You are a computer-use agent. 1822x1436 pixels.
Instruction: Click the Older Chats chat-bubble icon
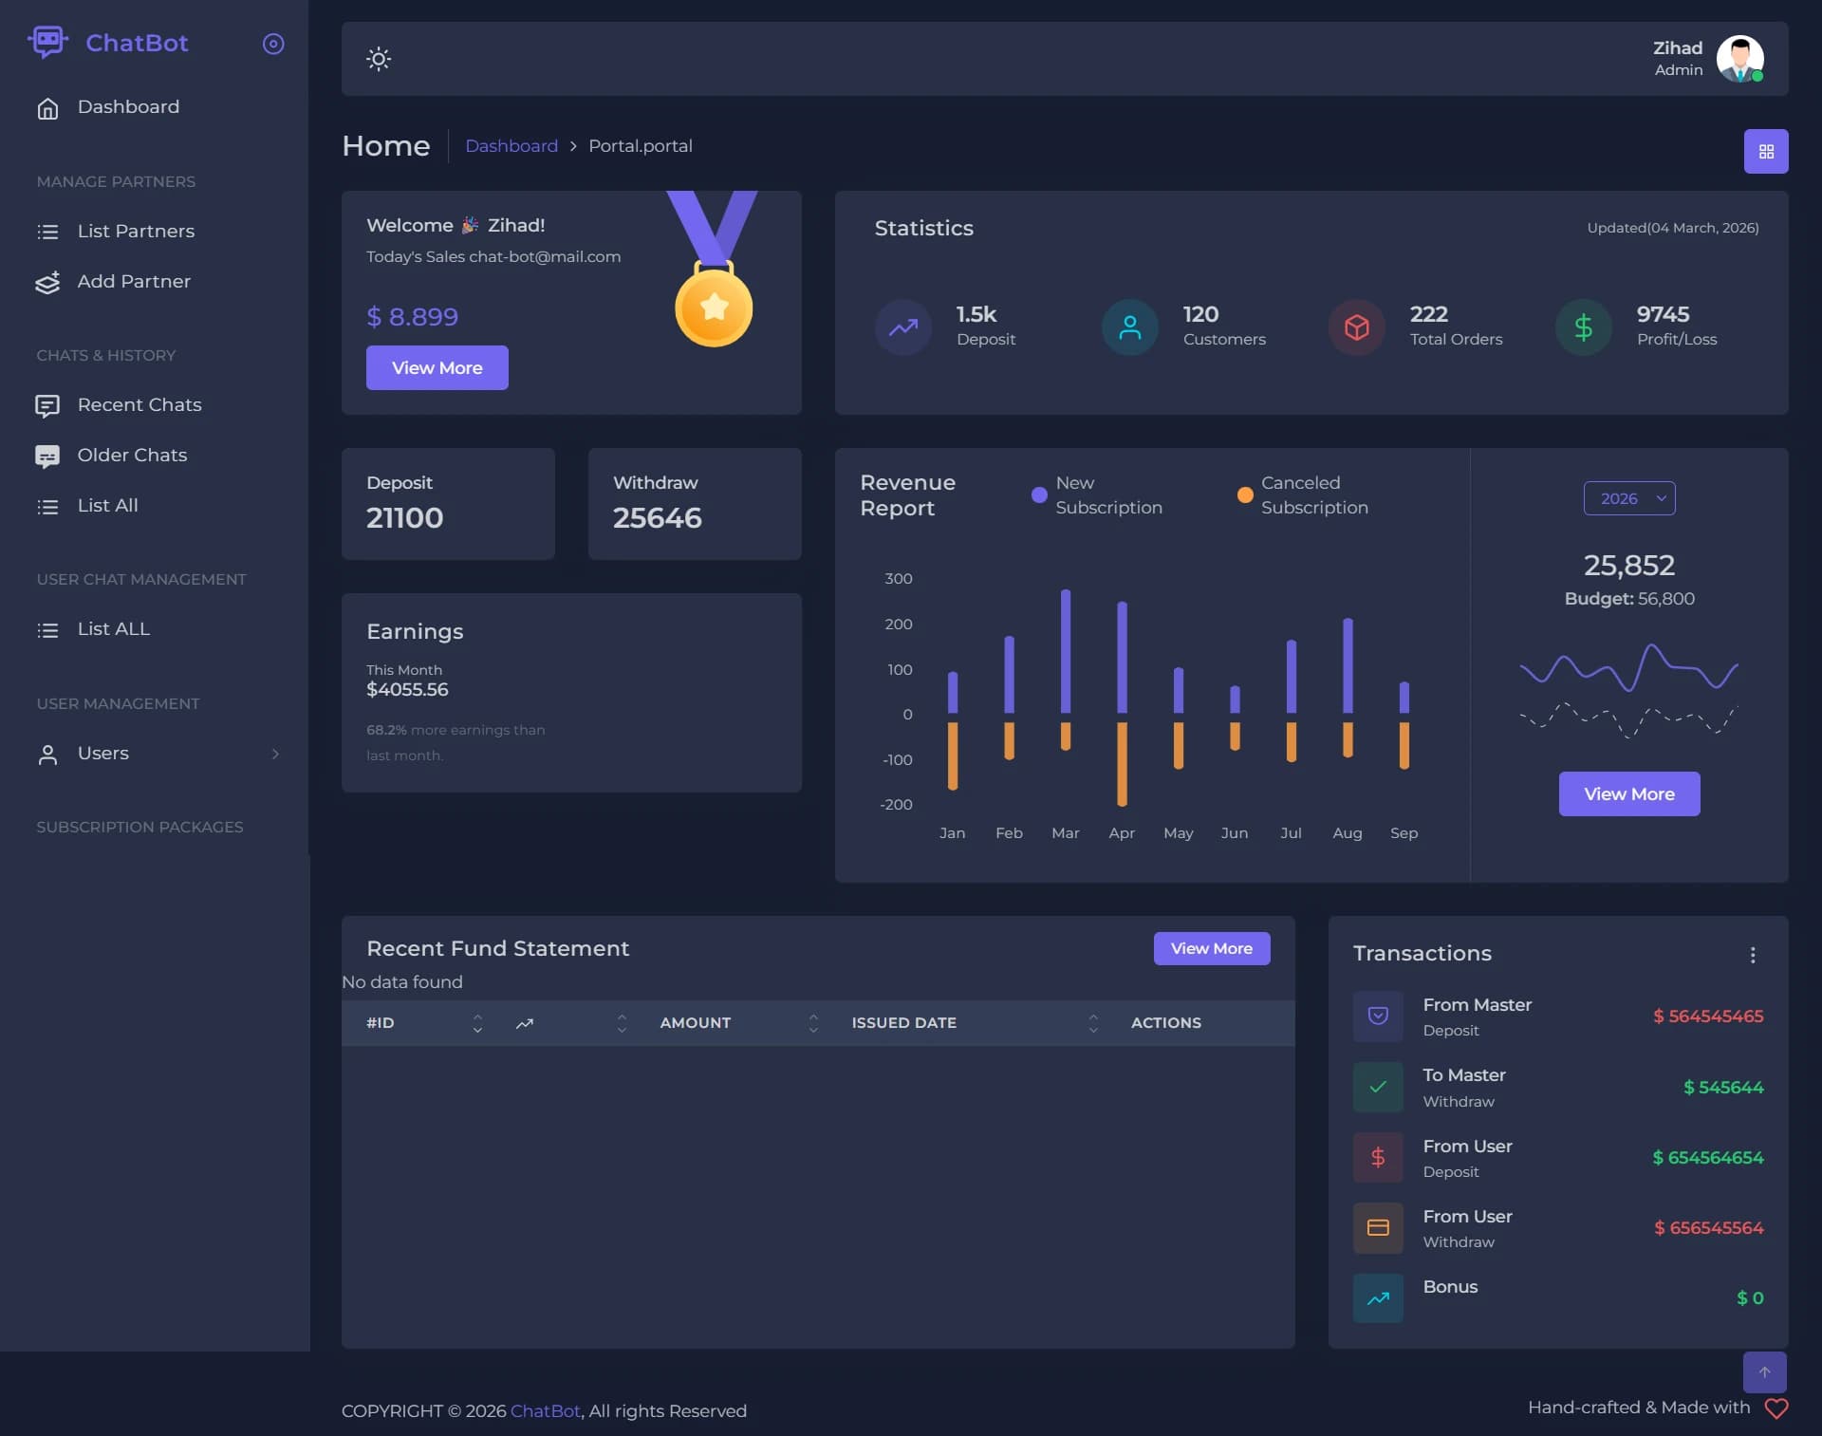pos(47,457)
